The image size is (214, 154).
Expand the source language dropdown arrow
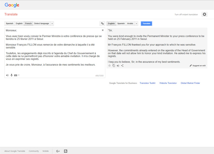coord(52,23)
